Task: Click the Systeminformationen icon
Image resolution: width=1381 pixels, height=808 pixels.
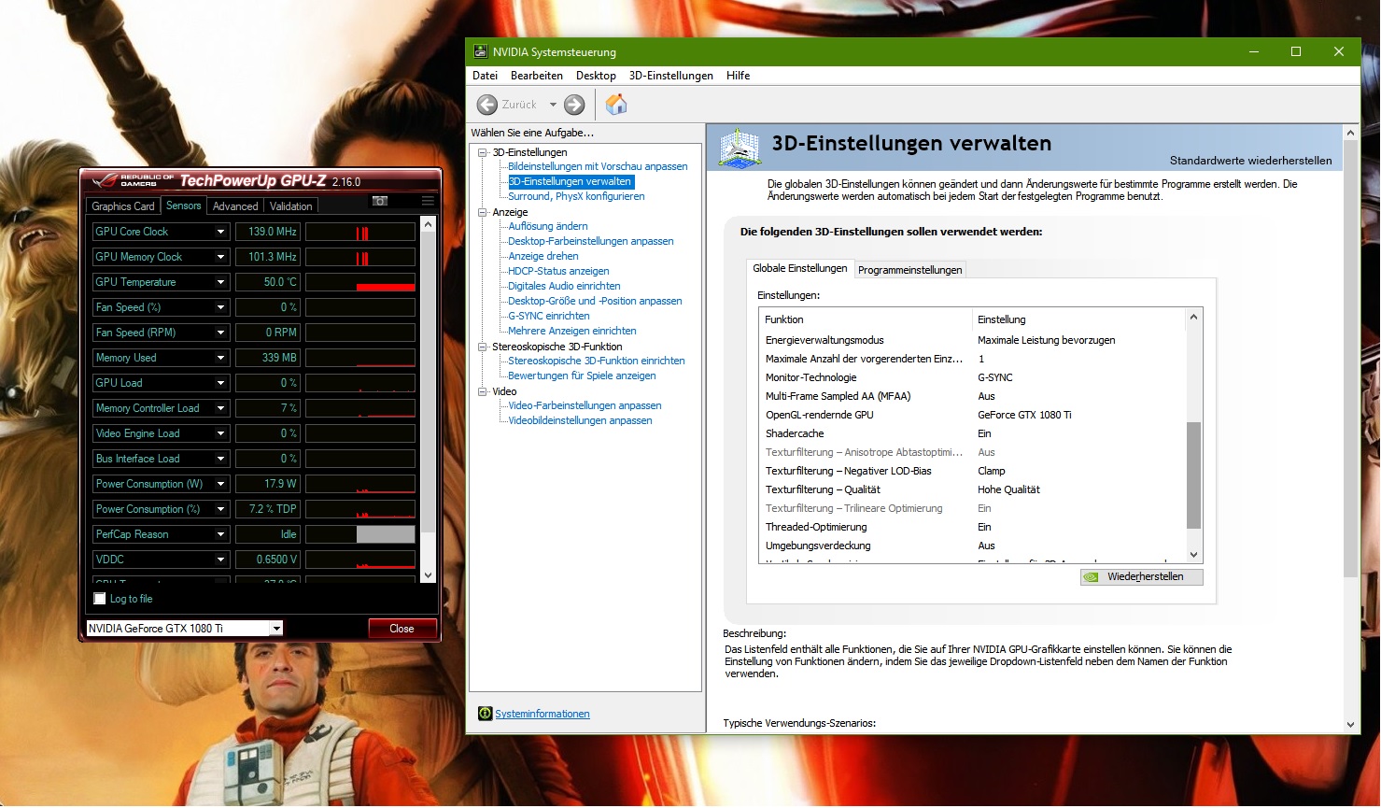Action: (485, 714)
